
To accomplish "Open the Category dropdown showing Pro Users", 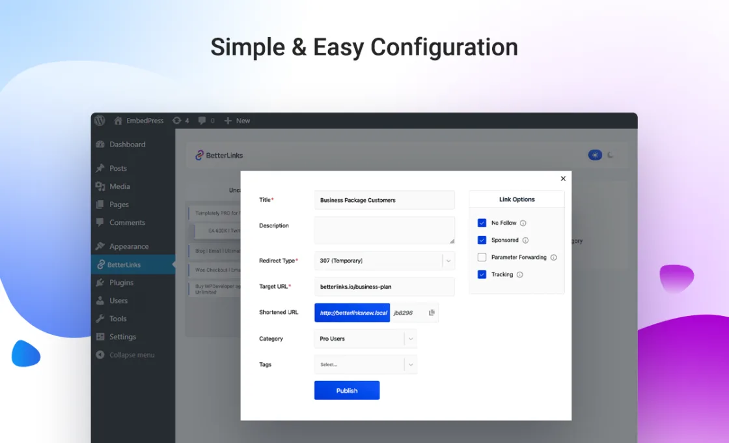I will [365, 339].
